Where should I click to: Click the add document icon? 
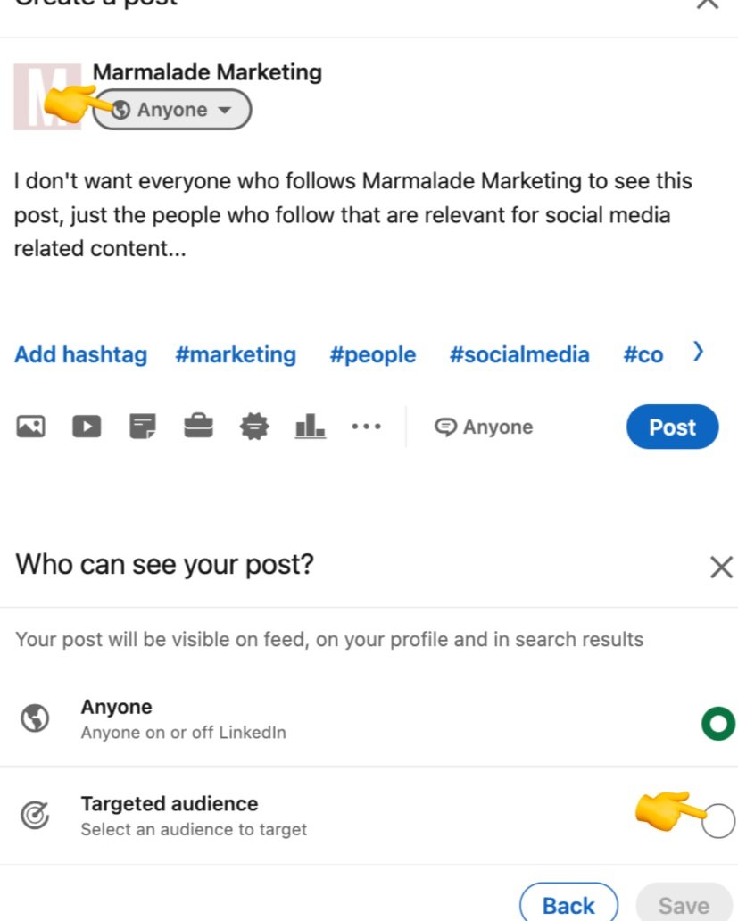pos(143,427)
